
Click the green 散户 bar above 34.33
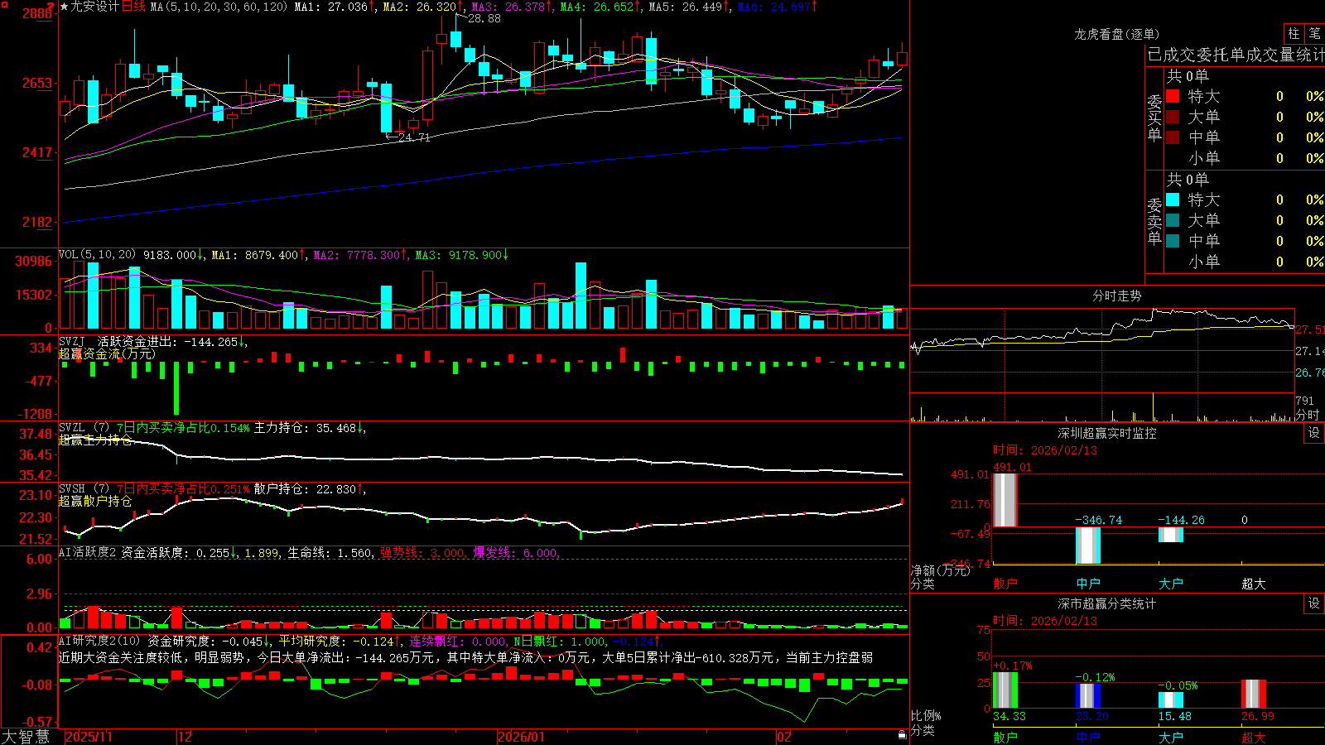coord(1005,690)
